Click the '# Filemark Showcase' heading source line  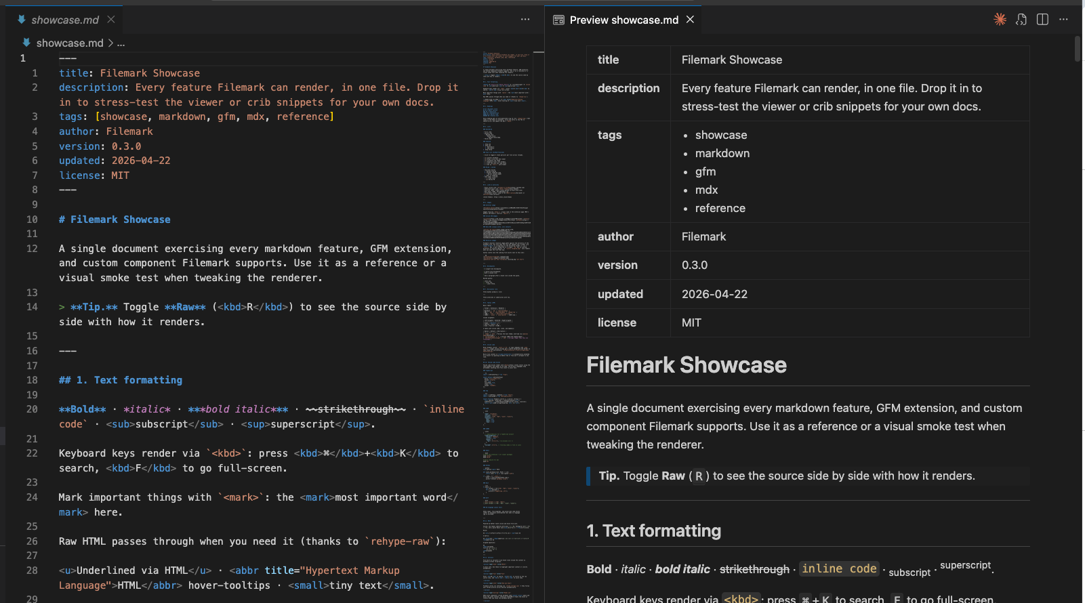[115, 220]
